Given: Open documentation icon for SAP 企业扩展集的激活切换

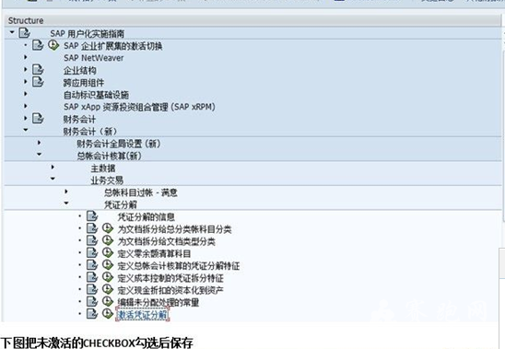Looking at the screenshot, I should tap(38, 45).
